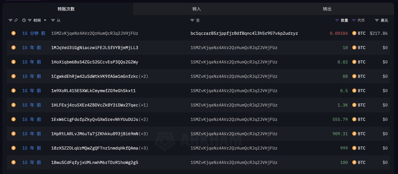Expand the 时间 sort dropdown arrow
This screenshot has width=398, height=174.
tap(45, 21)
